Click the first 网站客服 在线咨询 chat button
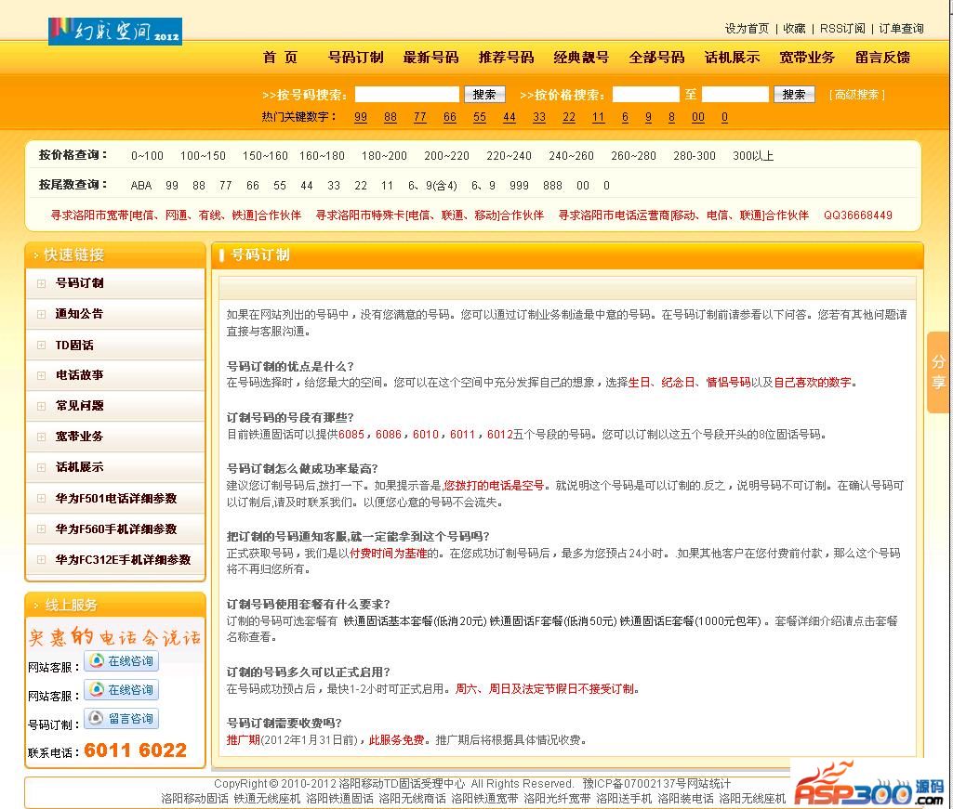Viewport: 953px width, 809px height. pos(122,660)
